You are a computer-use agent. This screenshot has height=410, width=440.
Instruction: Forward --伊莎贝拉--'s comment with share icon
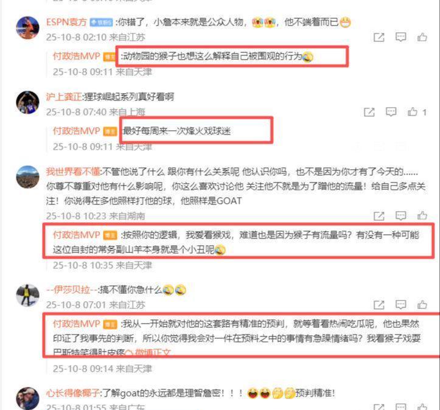[379, 305]
